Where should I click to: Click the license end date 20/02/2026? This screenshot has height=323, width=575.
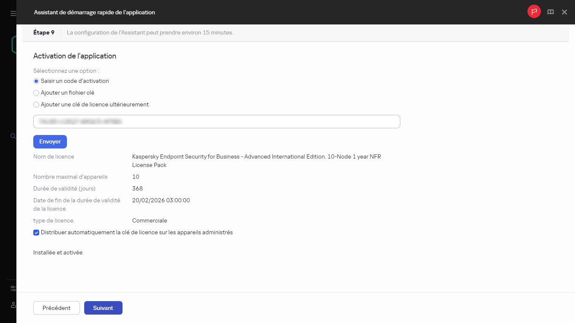click(x=161, y=200)
